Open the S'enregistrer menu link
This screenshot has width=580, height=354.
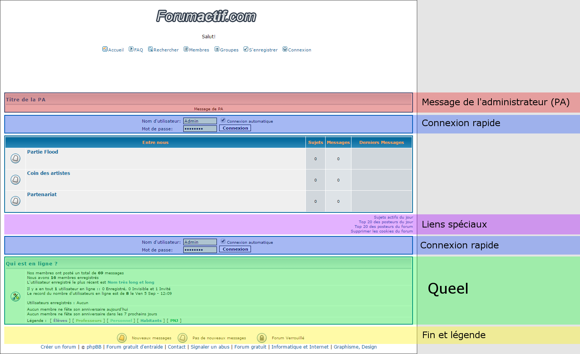(x=263, y=50)
